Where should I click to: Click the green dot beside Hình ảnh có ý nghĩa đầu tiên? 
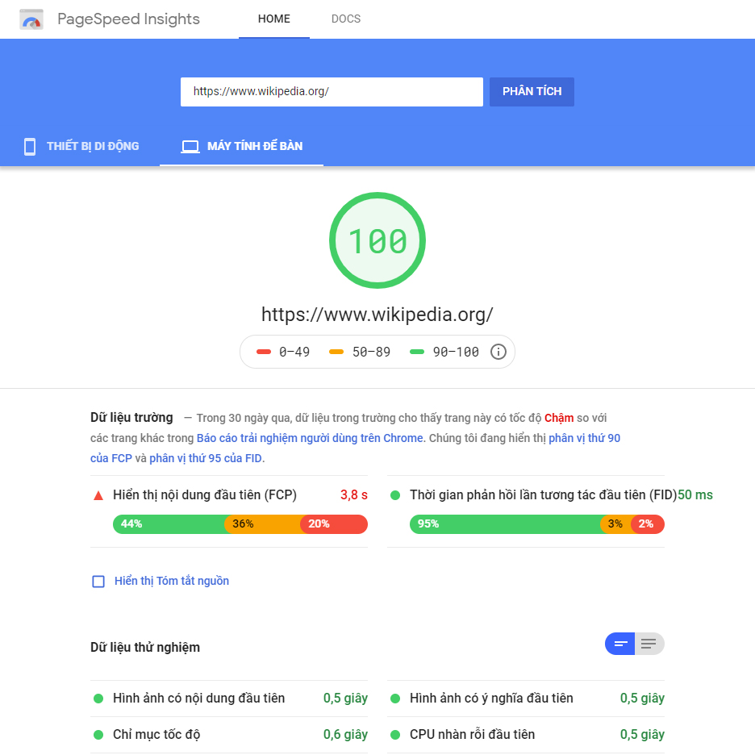point(395,698)
